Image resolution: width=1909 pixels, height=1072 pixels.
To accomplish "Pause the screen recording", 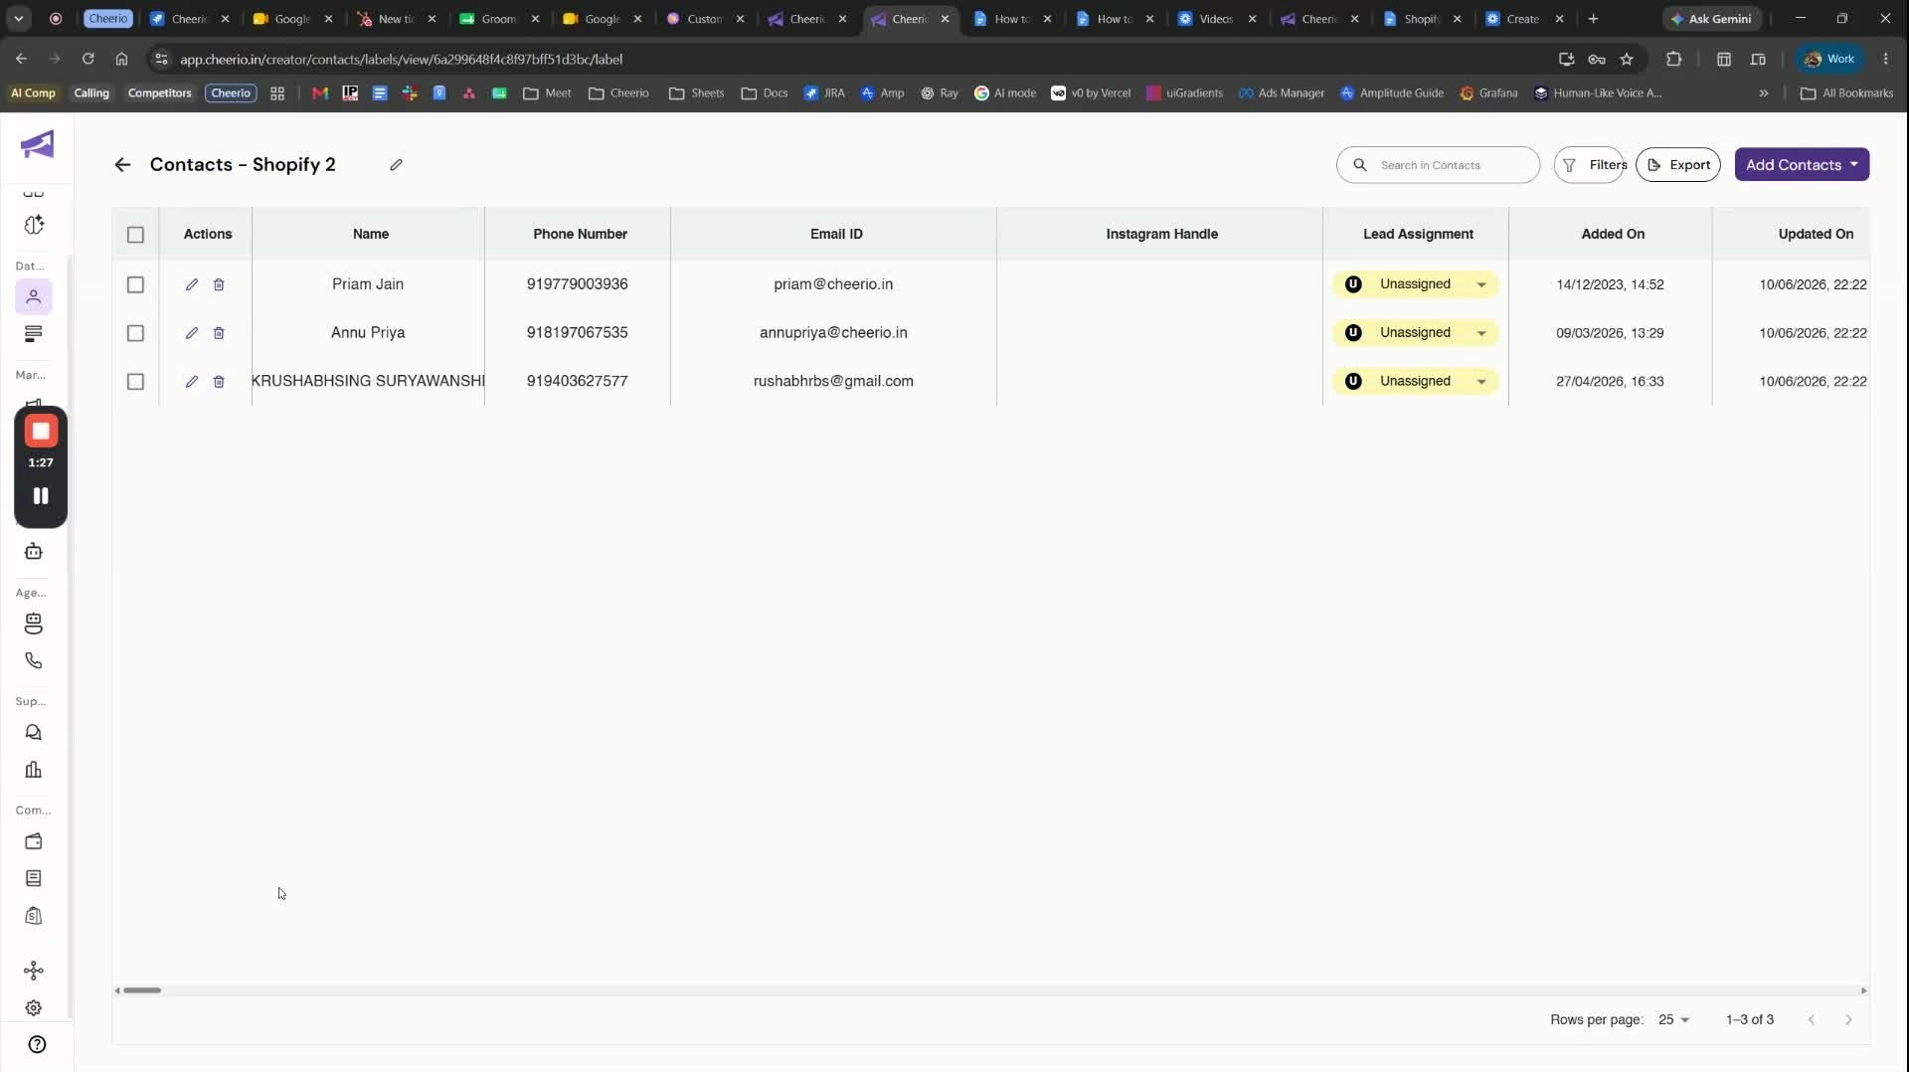I will 41,495.
